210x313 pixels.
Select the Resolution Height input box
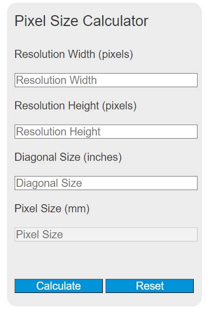click(x=106, y=132)
